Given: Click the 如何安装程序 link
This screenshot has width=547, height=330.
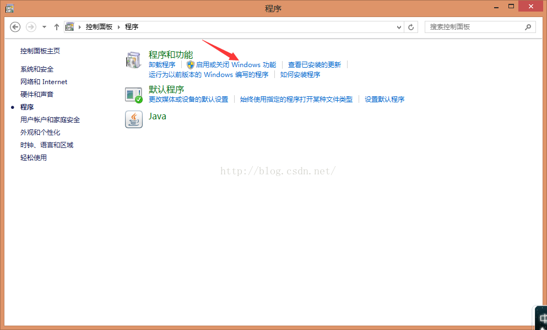Looking at the screenshot, I should [300, 75].
